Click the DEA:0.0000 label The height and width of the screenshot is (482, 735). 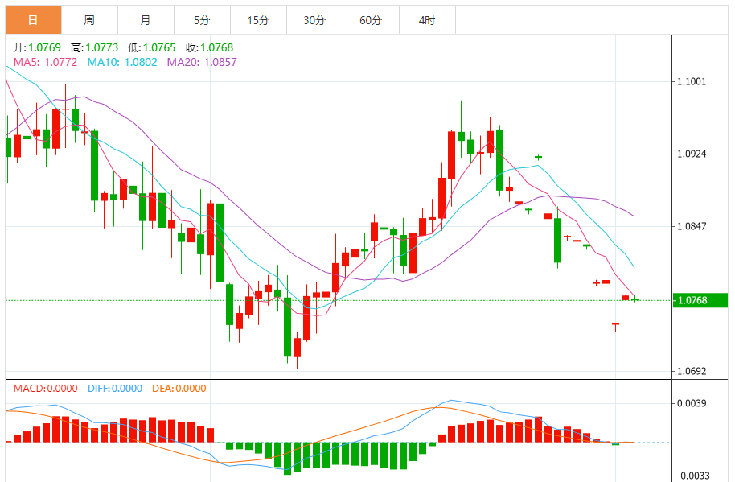click(x=179, y=388)
